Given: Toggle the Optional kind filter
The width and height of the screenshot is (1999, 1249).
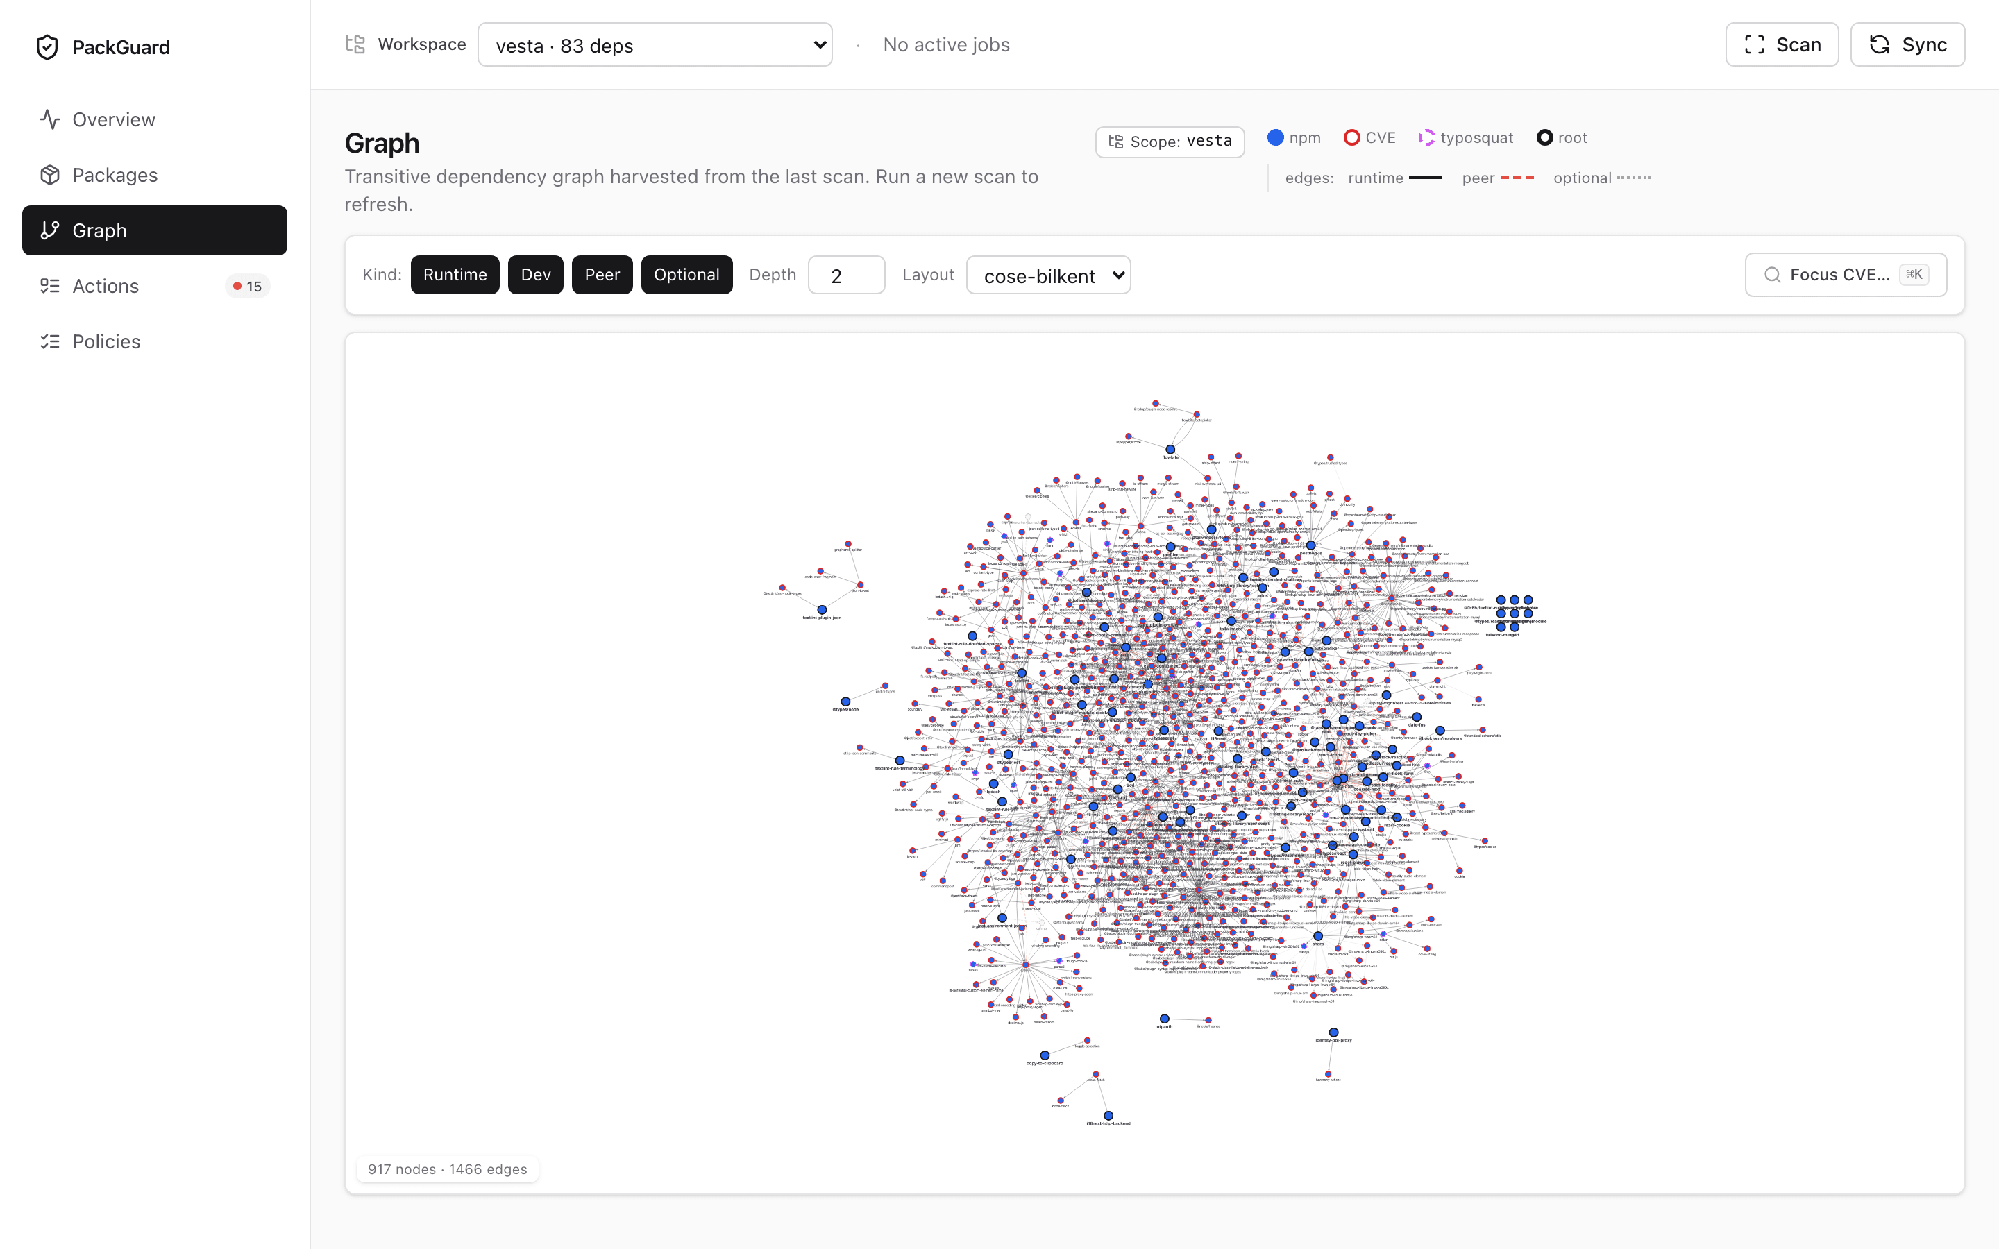Looking at the screenshot, I should 686,275.
